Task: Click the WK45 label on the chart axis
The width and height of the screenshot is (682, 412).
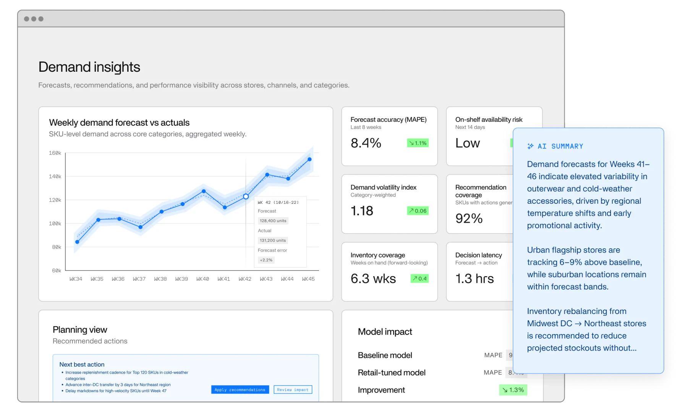Action: click(309, 278)
